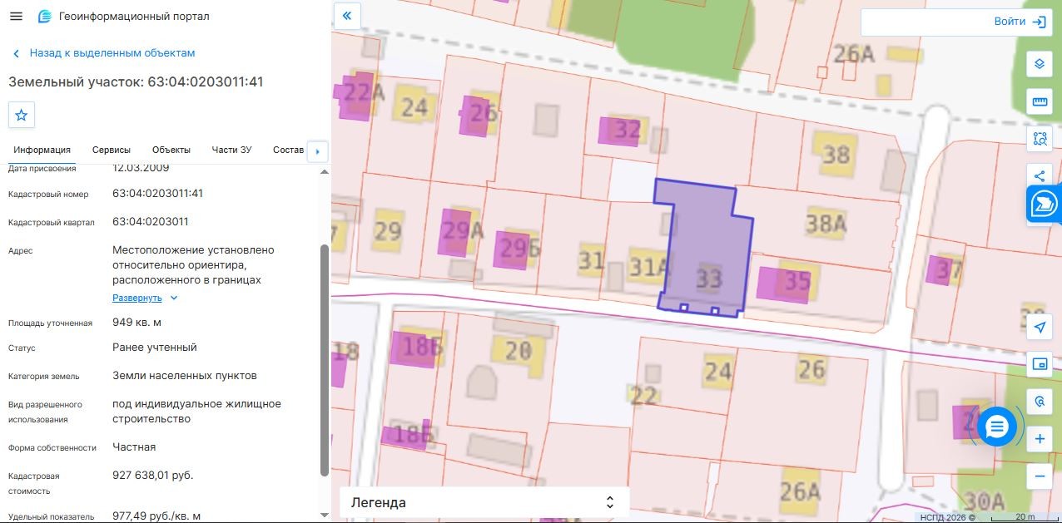Open the chat support bubble

(997, 427)
